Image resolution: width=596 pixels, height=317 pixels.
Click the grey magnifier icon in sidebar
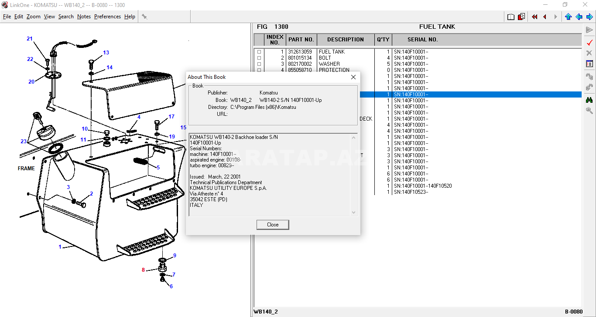pyautogui.click(x=589, y=111)
